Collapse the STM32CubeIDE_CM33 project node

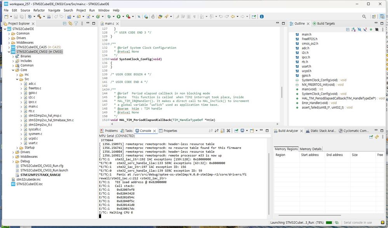pyautogui.click(x=9, y=52)
